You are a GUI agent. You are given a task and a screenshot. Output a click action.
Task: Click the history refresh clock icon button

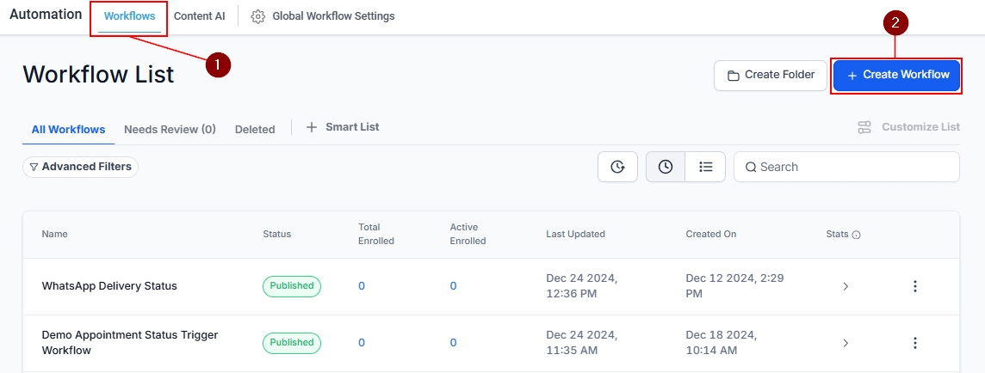point(617,167)
